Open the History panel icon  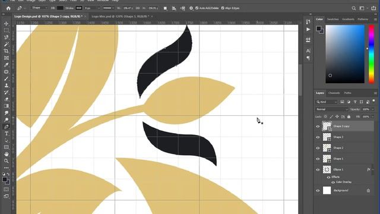(x=308, y=22)
